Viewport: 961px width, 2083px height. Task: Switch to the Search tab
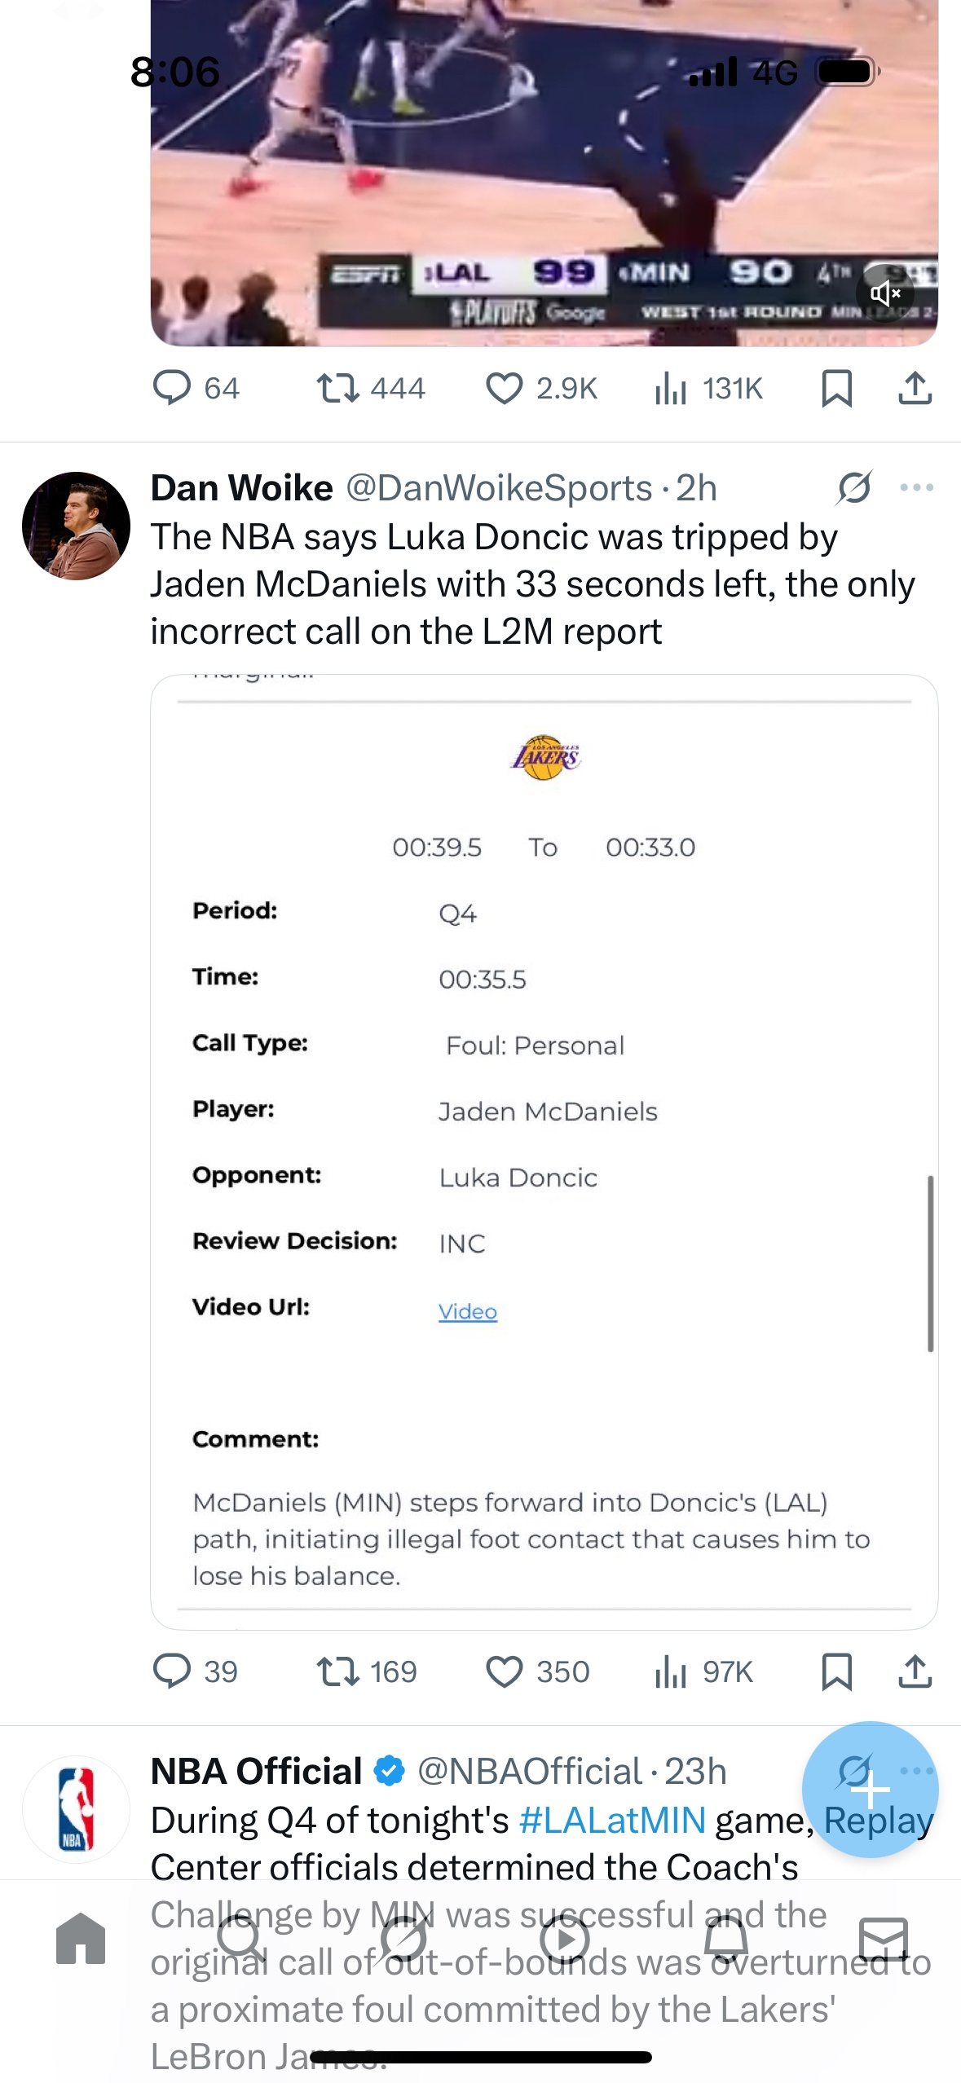[x=242, y=1939]
